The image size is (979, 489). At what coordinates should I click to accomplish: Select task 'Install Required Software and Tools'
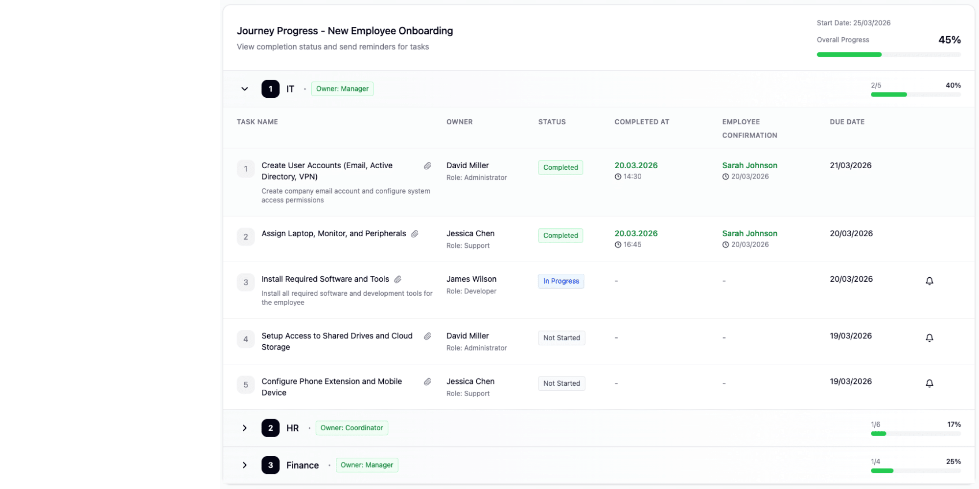[x=325, y=279]
